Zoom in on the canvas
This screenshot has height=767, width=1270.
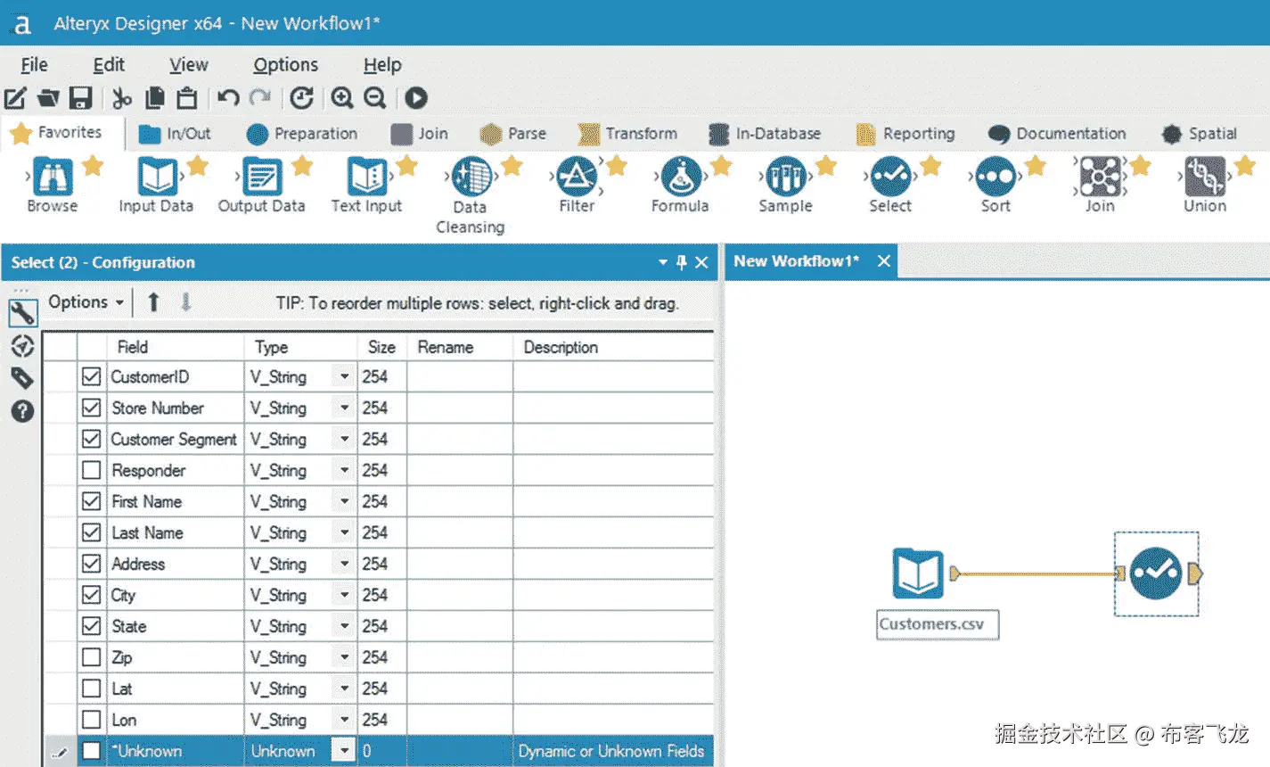[x=342, y=98]
